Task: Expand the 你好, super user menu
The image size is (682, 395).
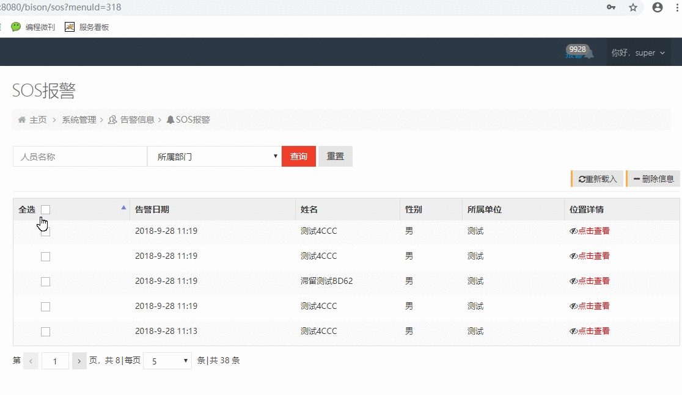Action: [638, 53]
